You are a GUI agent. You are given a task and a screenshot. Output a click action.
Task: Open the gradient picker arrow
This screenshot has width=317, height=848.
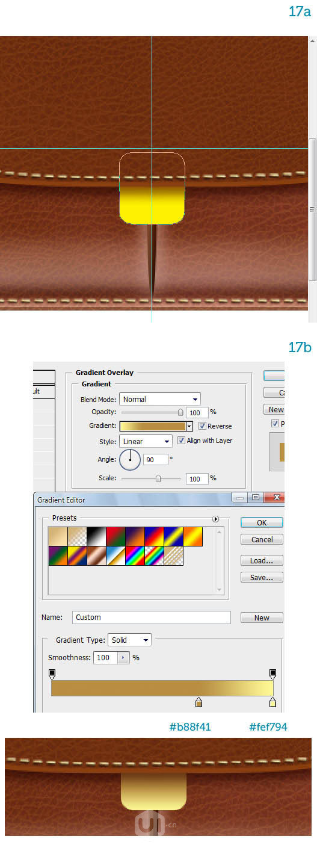189,426
